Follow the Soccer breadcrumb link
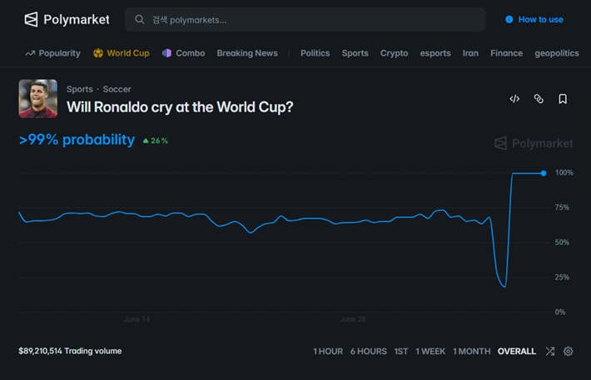Screen dimensions: 591x380 tap(117, 89)
